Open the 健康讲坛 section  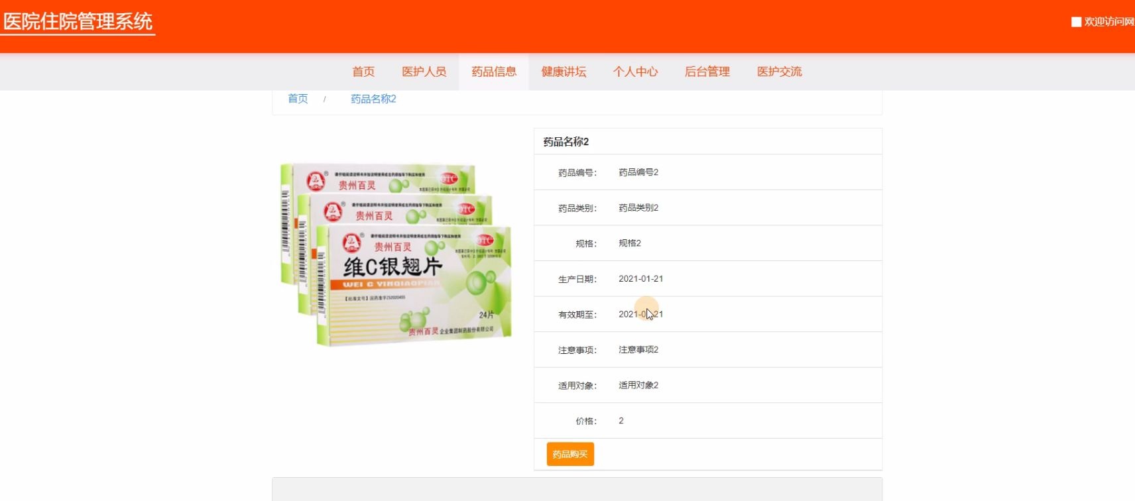click(564, 72)
